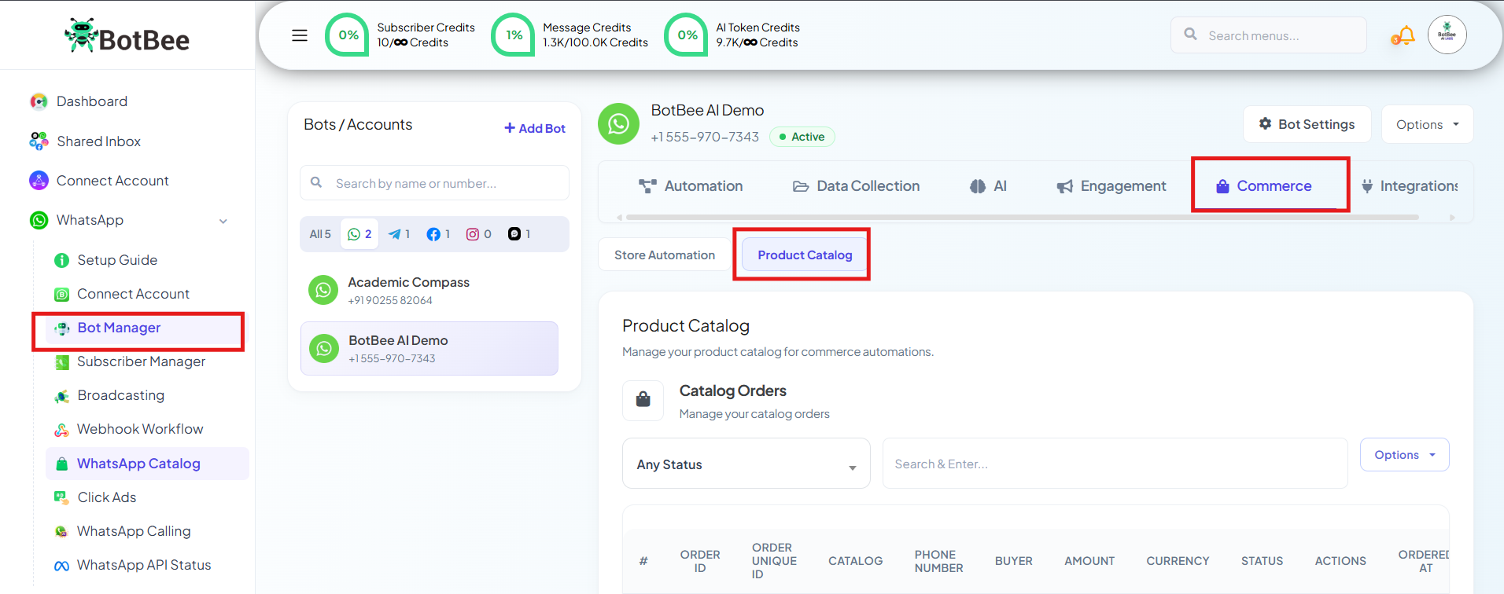Click the Shared Inbox icon
Viewport: 1504px width, 594px height.
tap(39, 141)
